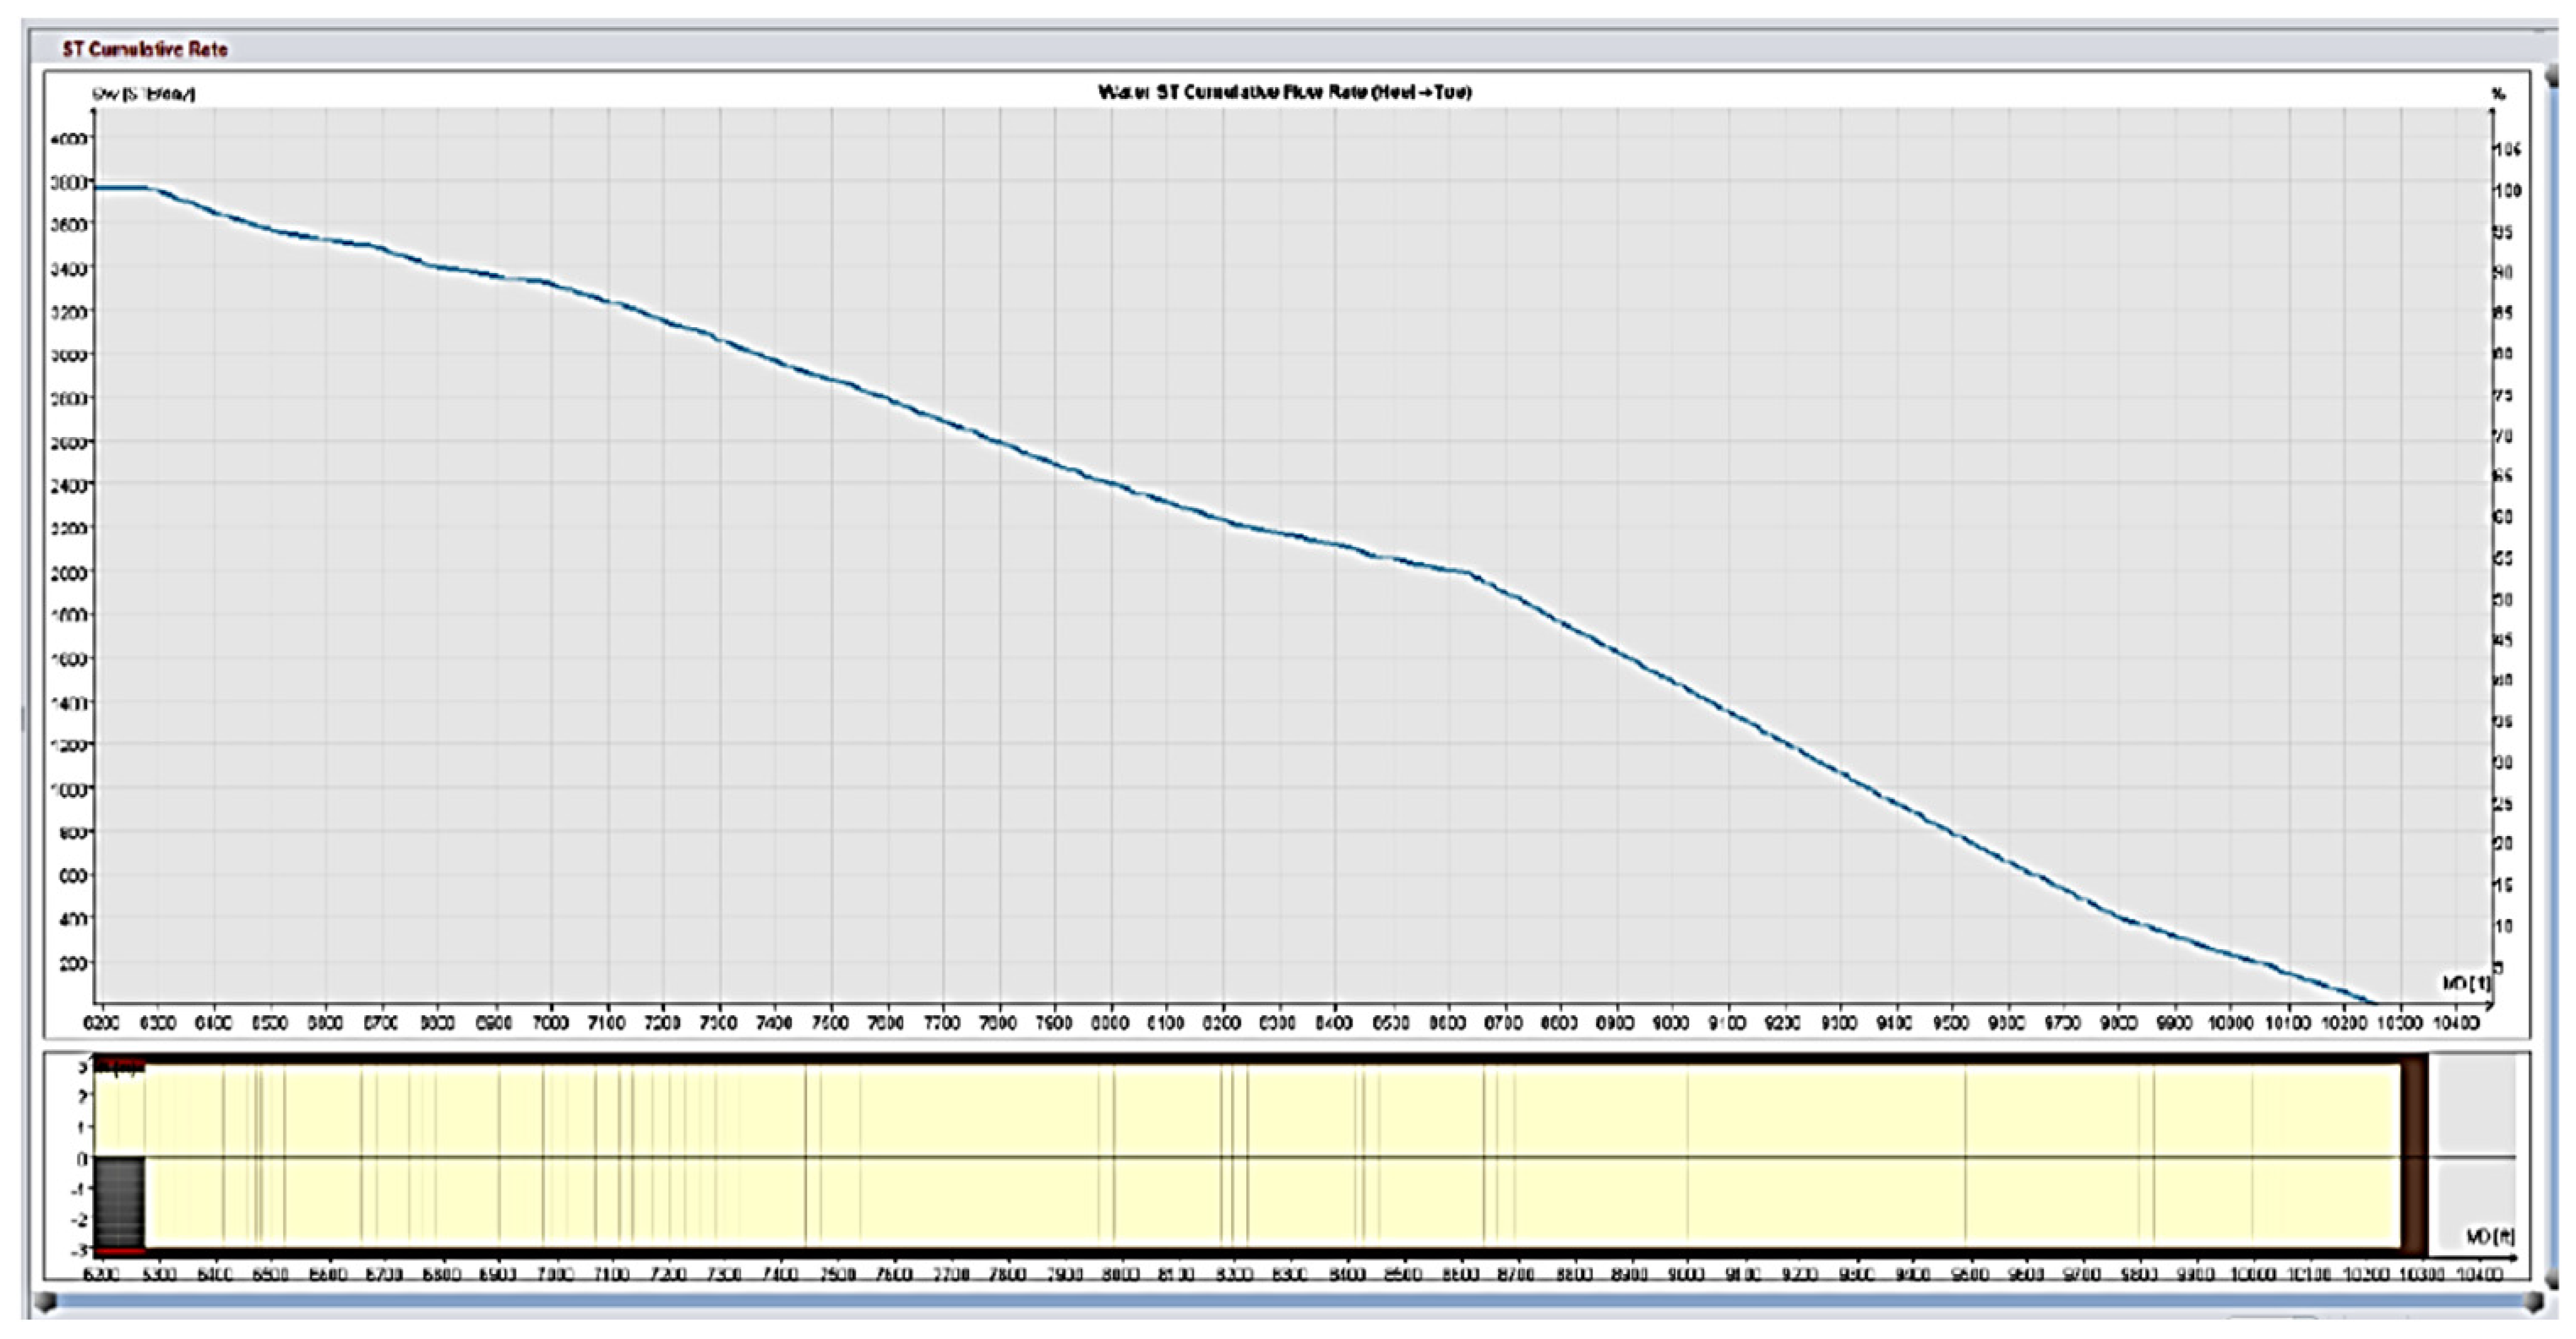Click the red marker atop the casing block
Viewport: 2576px width, 1339px height.
[120, 1063]
